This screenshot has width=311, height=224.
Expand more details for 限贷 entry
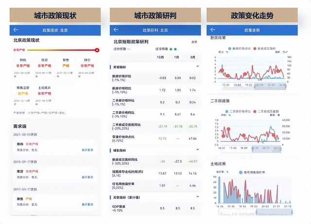coord(87,177)
